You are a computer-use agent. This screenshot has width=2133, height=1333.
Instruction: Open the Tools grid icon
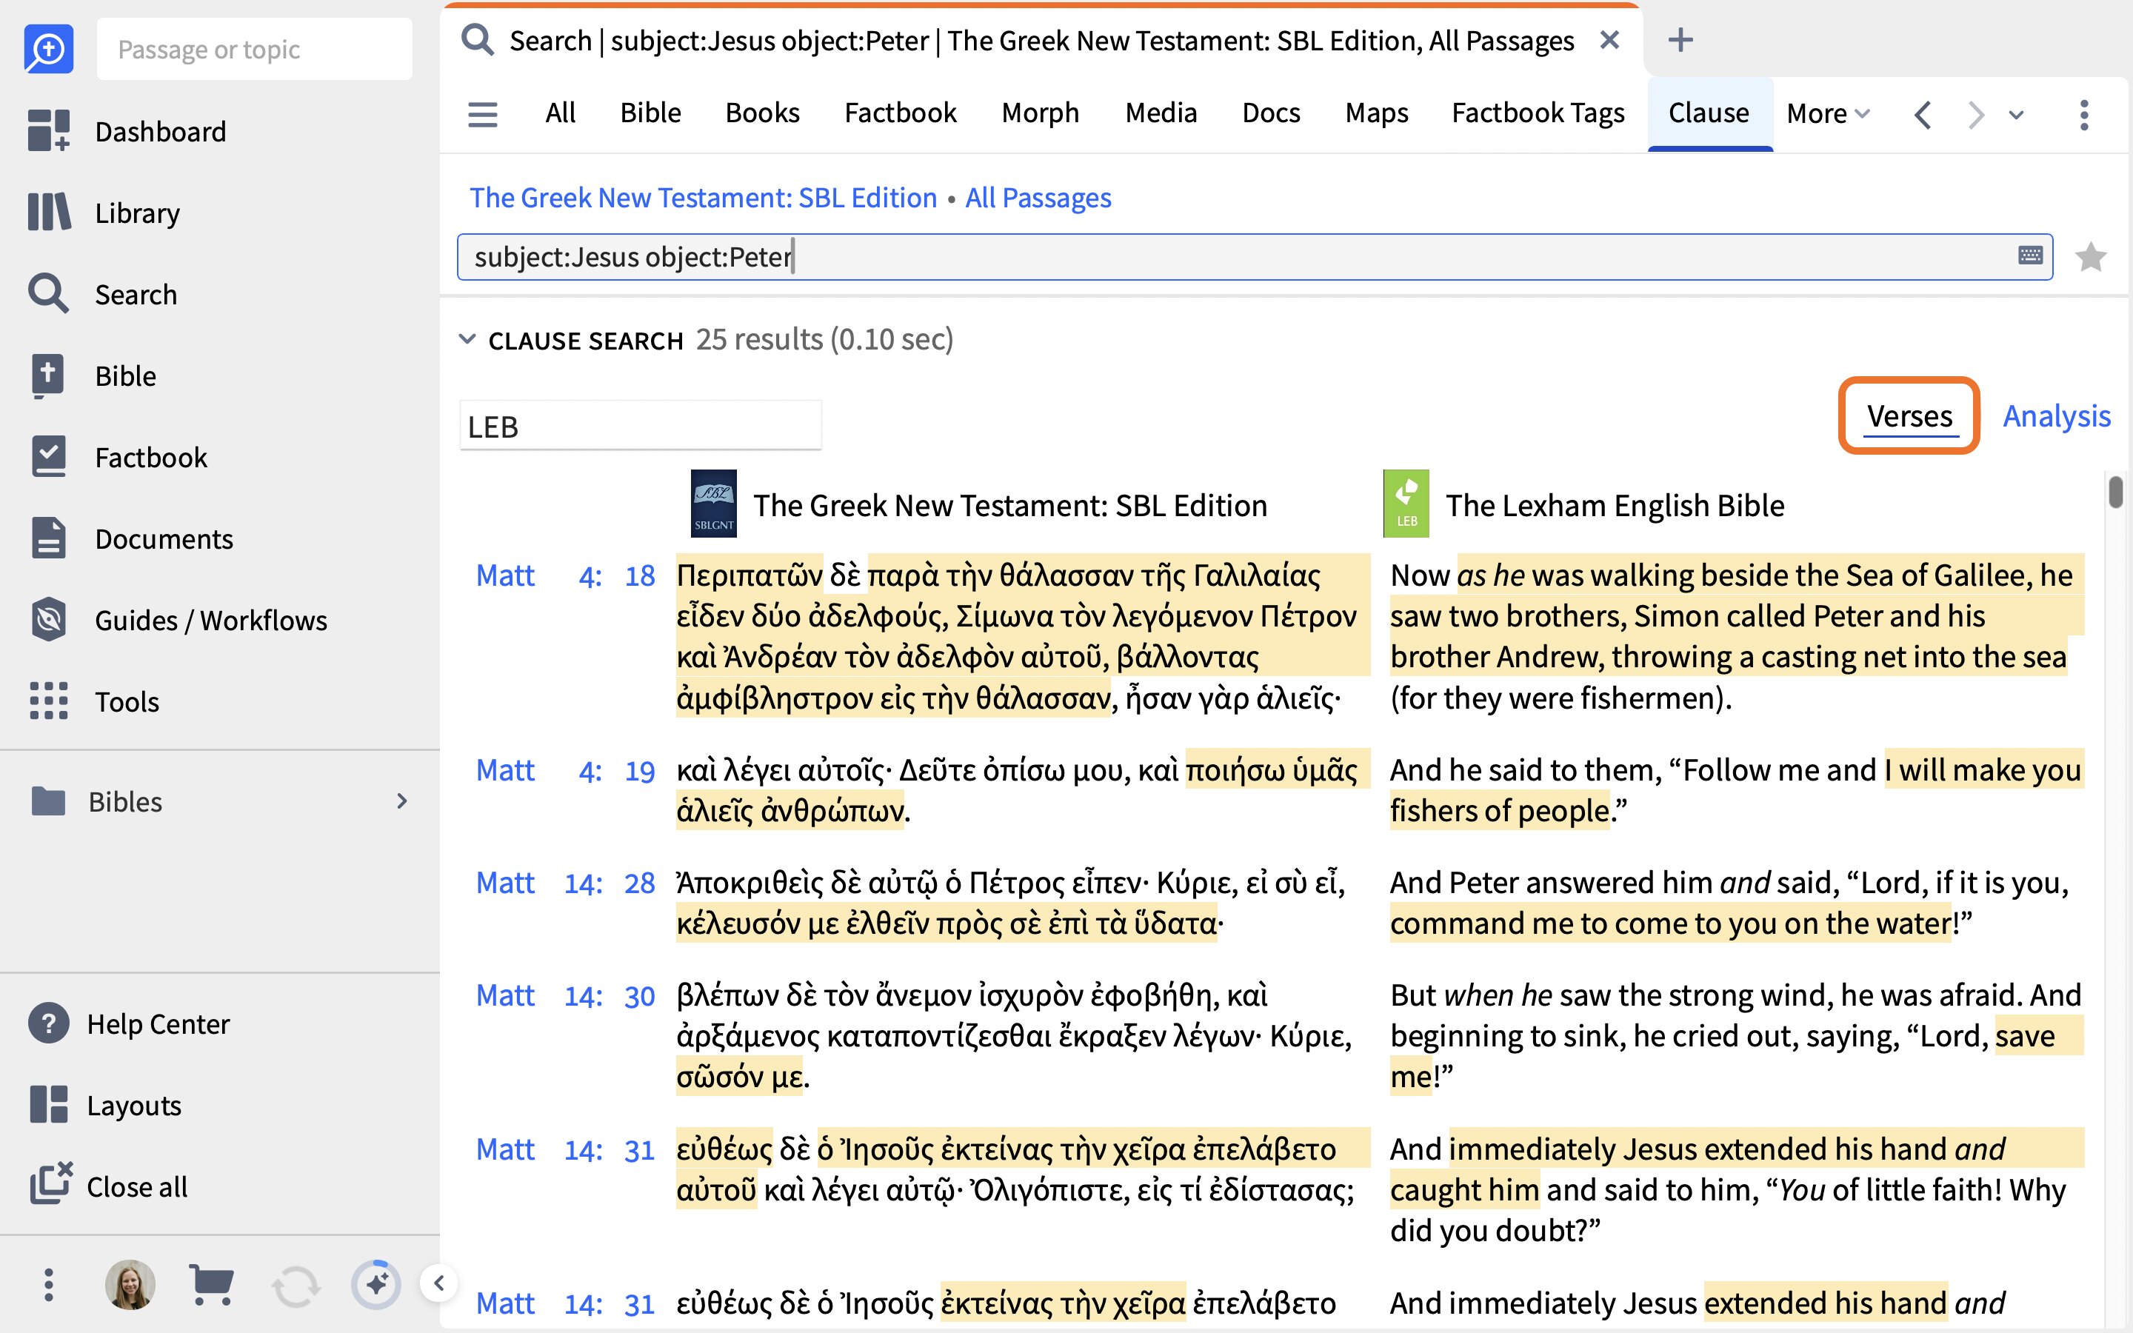(48, 701)
